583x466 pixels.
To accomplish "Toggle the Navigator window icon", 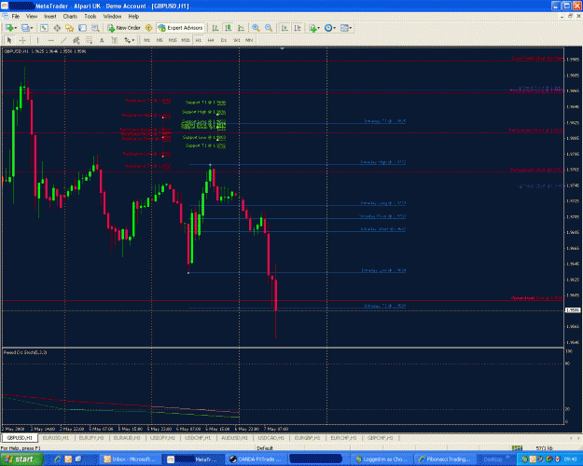I will 69,28.
